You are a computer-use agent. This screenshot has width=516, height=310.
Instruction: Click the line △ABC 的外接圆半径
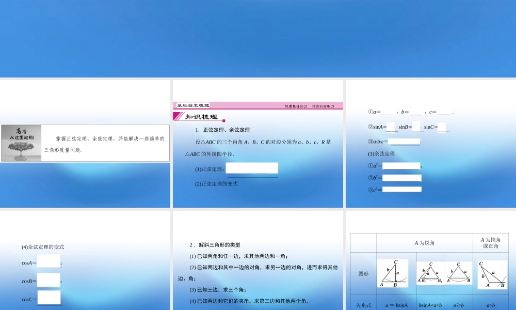pyautogui.click(x=209, y=154)
